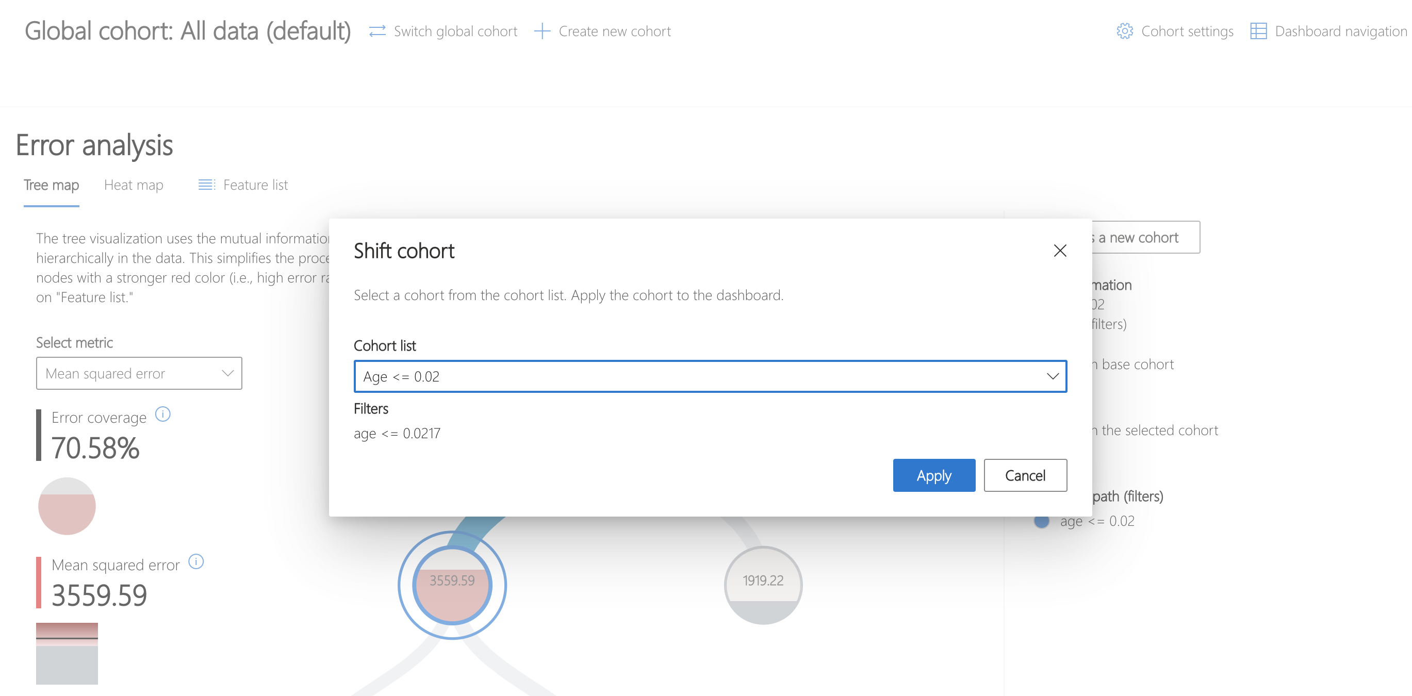
Task: Click the Heat map tab icon
Action: click(133, 185)
